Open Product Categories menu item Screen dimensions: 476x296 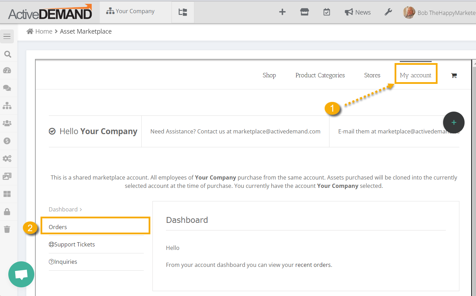[320, 75]
